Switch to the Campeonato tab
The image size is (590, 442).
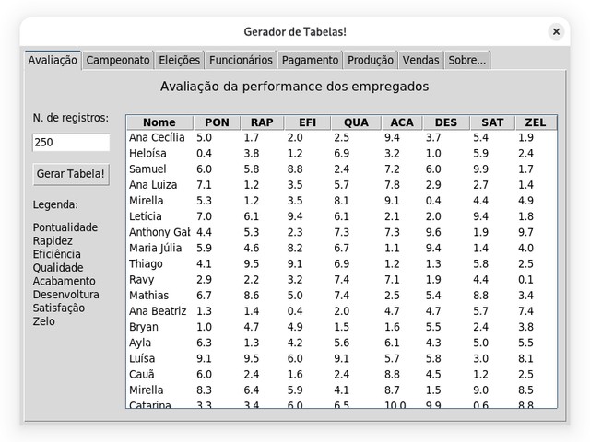pyautogui.click(x=118, y=60)
